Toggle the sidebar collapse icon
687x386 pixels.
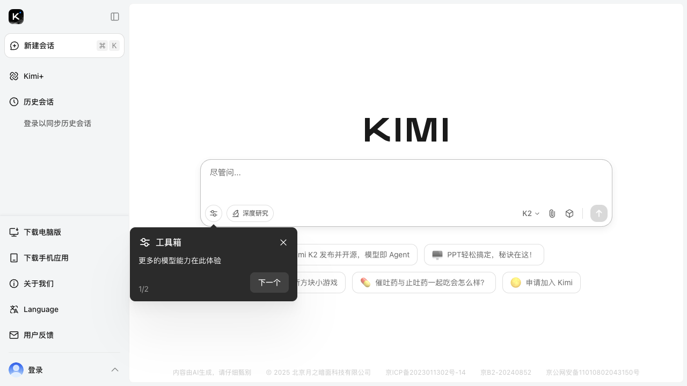point(115,17)
